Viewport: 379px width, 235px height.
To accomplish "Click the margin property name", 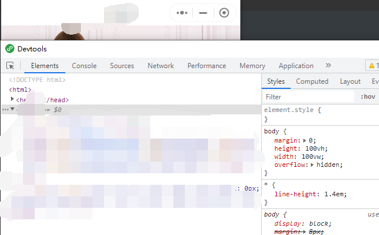I will point(286,140).
